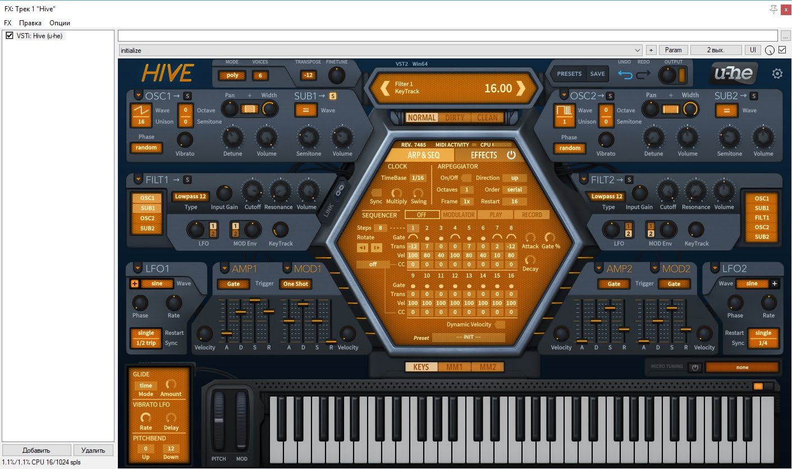Open the Правка menu

coord(30,23)
